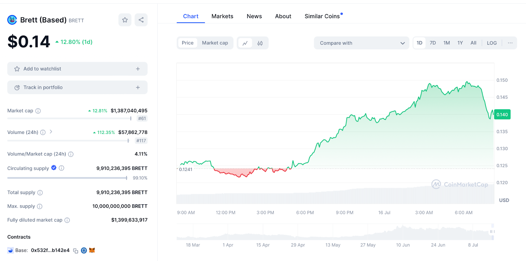The height and width of the screenshot is (261, 526).
Task: Switch to line chart view
Action: (x=245, y=43)
